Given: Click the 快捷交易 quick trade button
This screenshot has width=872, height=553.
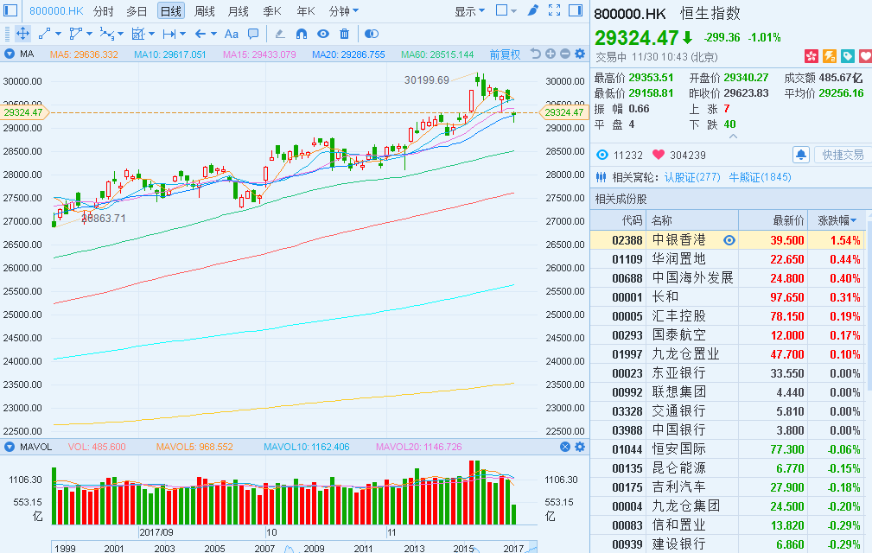Looking at the screenshot, I should click(843, 155).
